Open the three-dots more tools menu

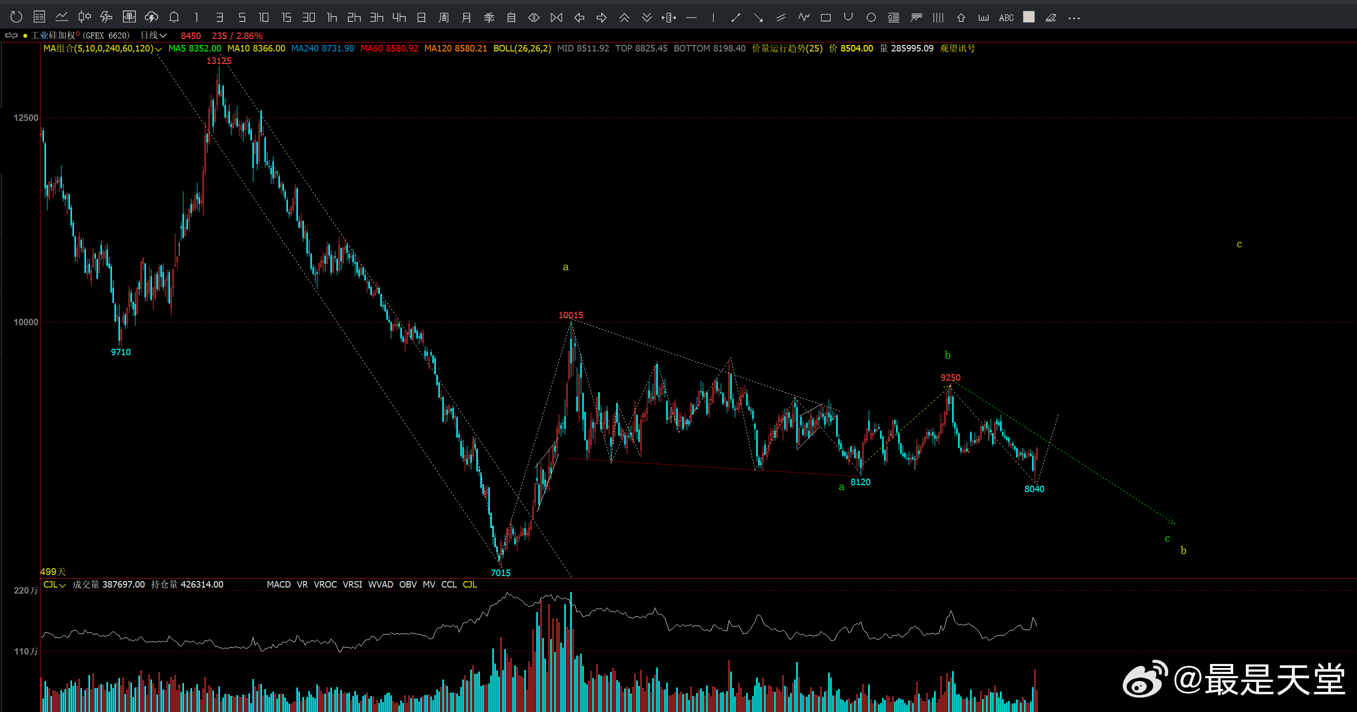[1074, 18]
